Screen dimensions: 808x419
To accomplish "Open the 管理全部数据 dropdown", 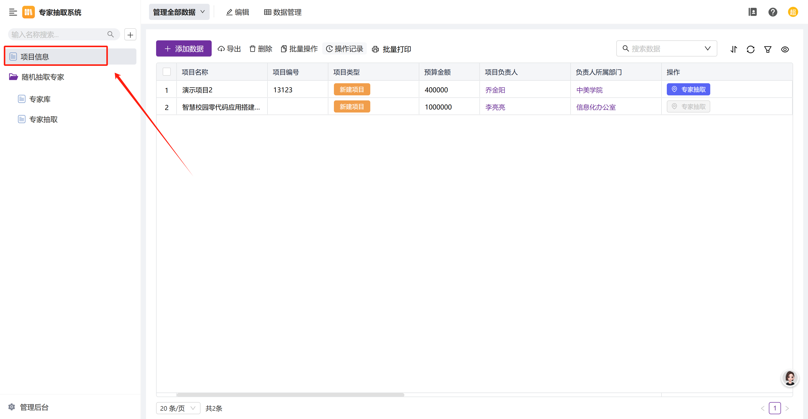I will 179,12.
